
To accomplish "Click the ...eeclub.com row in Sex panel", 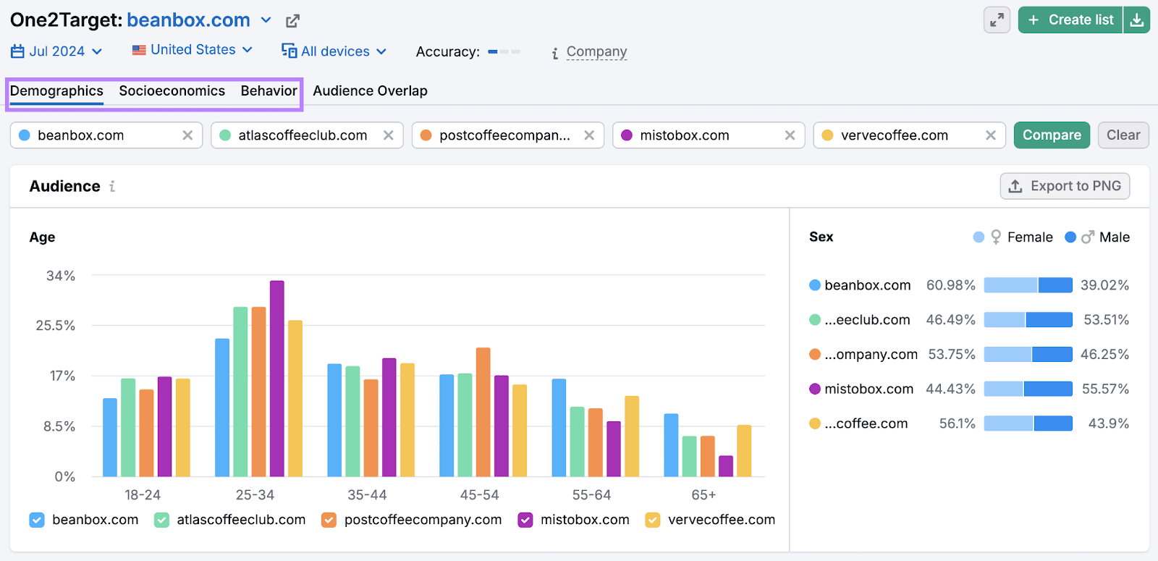I will coord(969,320).
